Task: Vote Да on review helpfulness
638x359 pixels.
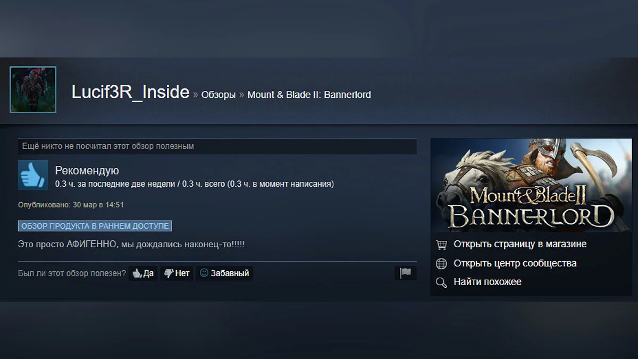Action: [143, 273]
